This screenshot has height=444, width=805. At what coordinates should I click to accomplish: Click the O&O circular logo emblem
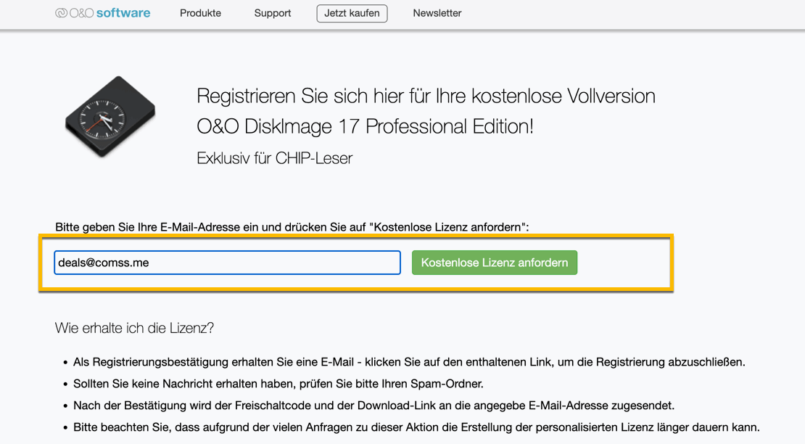61,12
